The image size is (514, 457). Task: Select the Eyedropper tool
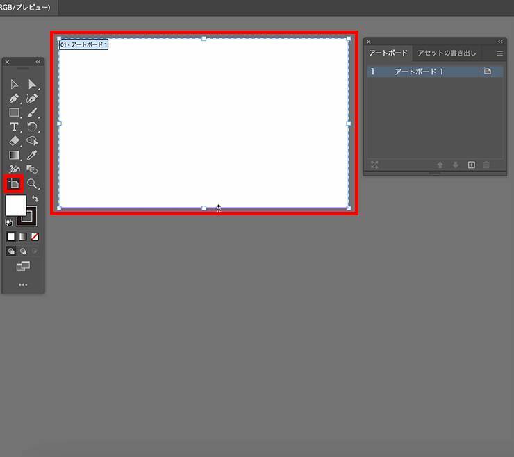tap(32, 156)
